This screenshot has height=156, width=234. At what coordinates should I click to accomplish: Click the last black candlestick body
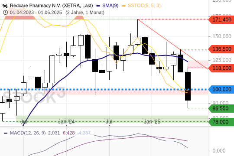[x=188, y=86]
